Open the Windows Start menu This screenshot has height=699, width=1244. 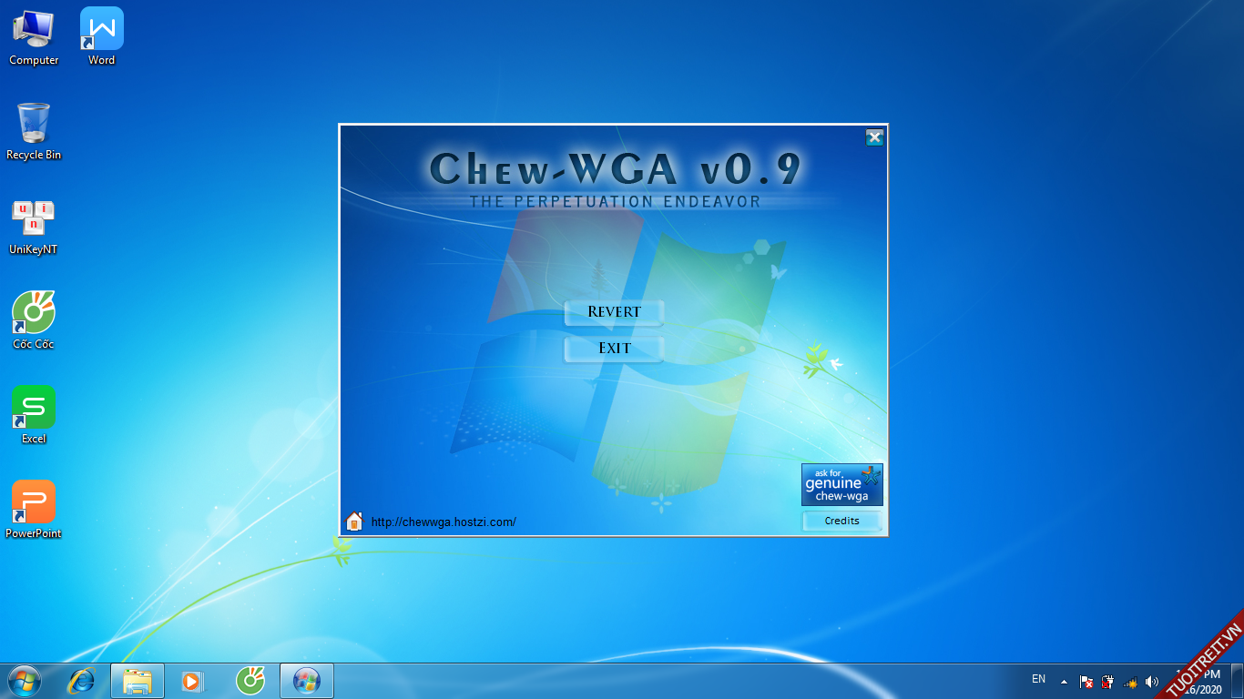click(x=25, y=681)
